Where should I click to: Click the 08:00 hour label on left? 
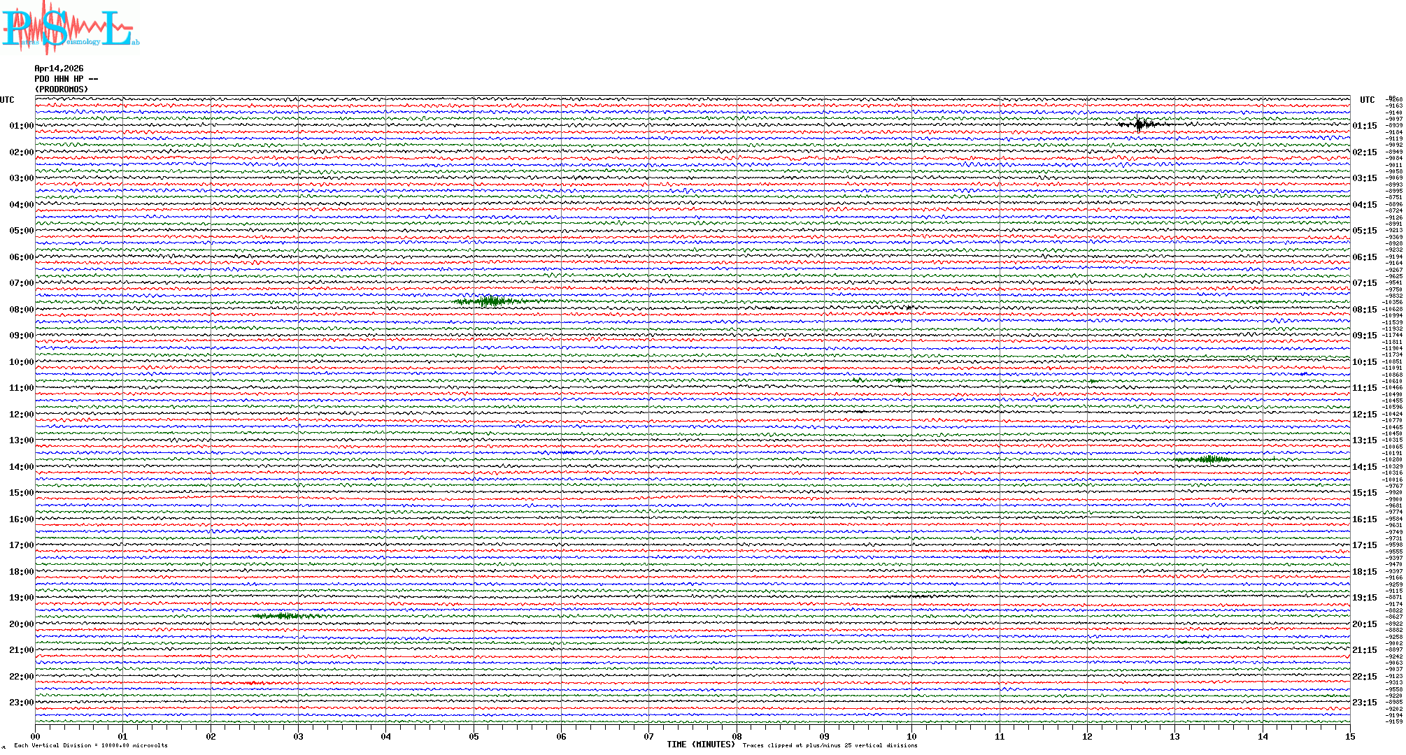point(21,310)
